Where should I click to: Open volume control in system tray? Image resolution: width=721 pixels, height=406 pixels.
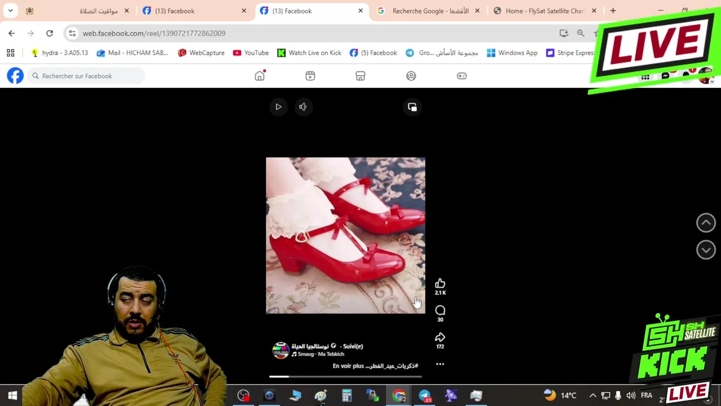click(631, 396)
